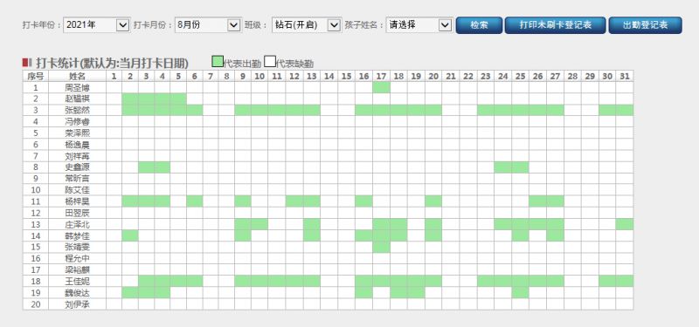Select the name 周圣博 in row 1
699x327 pixels.
[77, 88]
